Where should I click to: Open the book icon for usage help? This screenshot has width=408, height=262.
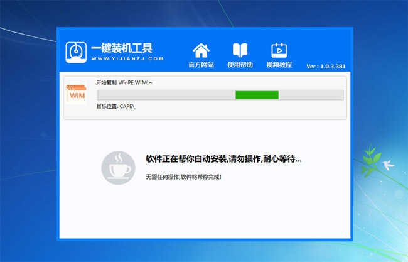[240, 50]
